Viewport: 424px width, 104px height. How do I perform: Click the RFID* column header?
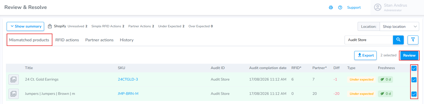point(296,68)
